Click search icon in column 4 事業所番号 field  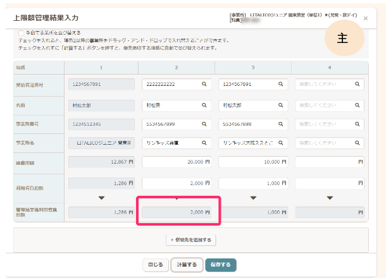[358, 124]
